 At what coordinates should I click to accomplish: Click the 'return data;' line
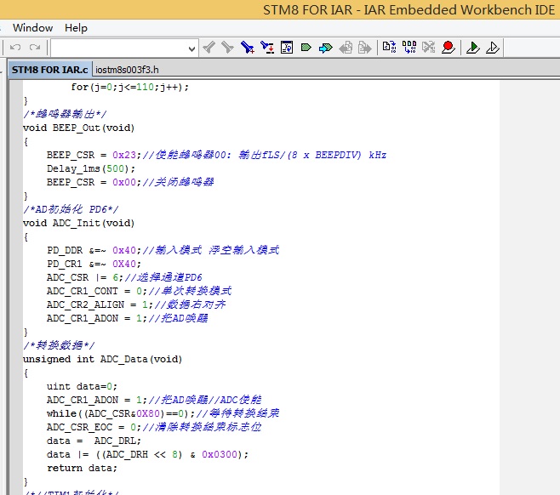click(82, 468)
